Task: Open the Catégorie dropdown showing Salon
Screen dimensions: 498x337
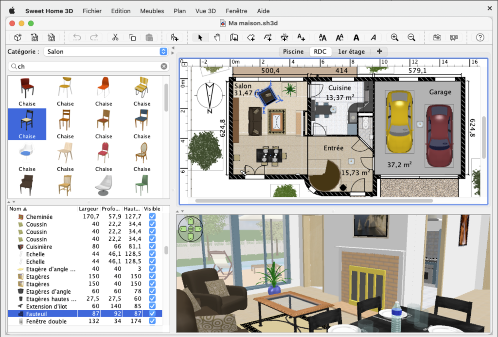Action: [x=106, y=52]
